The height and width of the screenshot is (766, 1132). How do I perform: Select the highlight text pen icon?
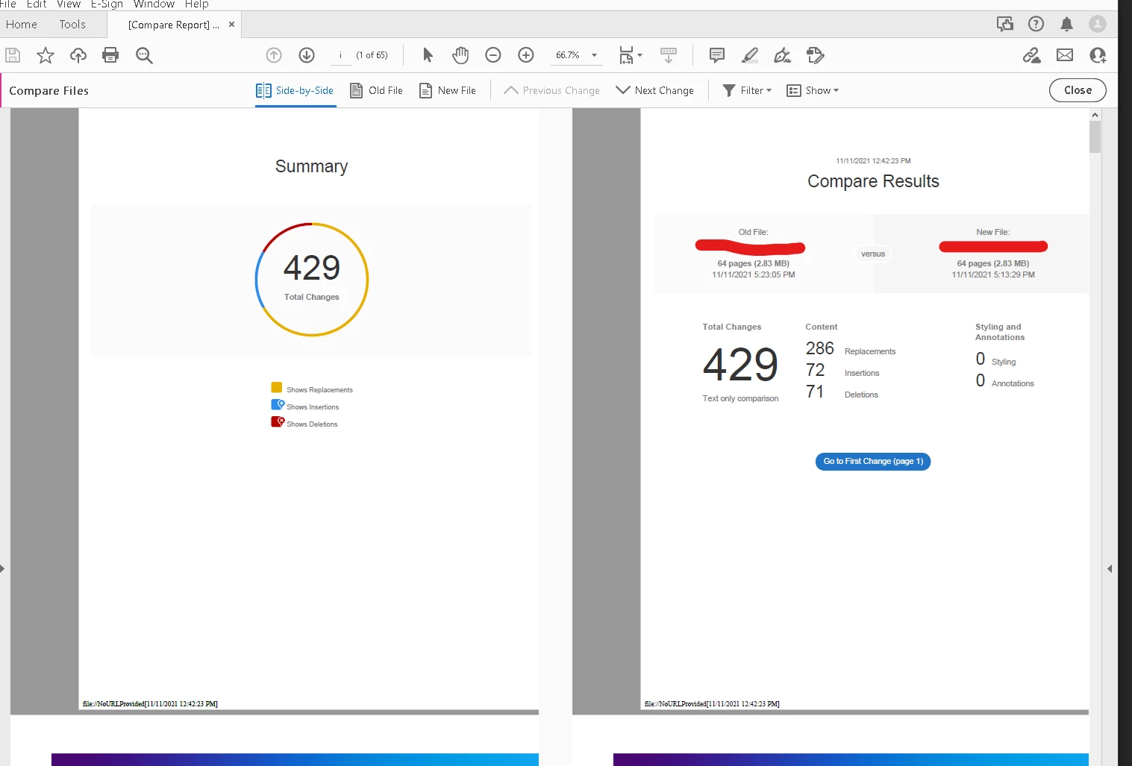(750, 55)
